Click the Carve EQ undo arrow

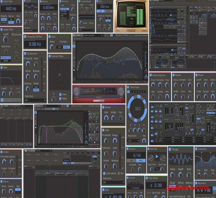click(x=105, y=35)
